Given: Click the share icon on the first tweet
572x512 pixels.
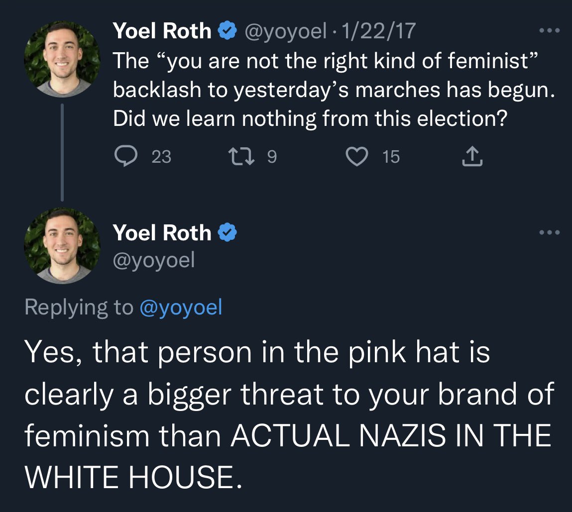Looking at the screenshot, I should [472, 156].
